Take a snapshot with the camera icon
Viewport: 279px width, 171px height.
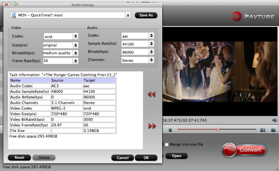pos(263,130)
